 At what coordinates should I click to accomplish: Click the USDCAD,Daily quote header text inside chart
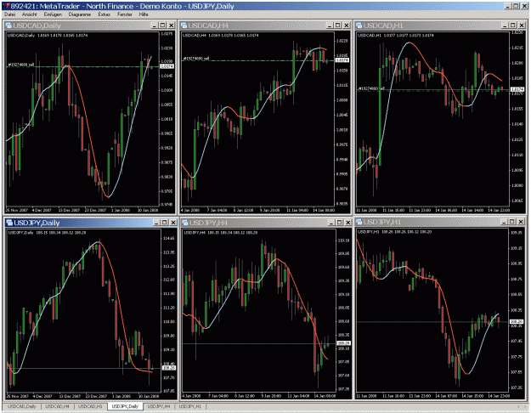coord(48,35)
